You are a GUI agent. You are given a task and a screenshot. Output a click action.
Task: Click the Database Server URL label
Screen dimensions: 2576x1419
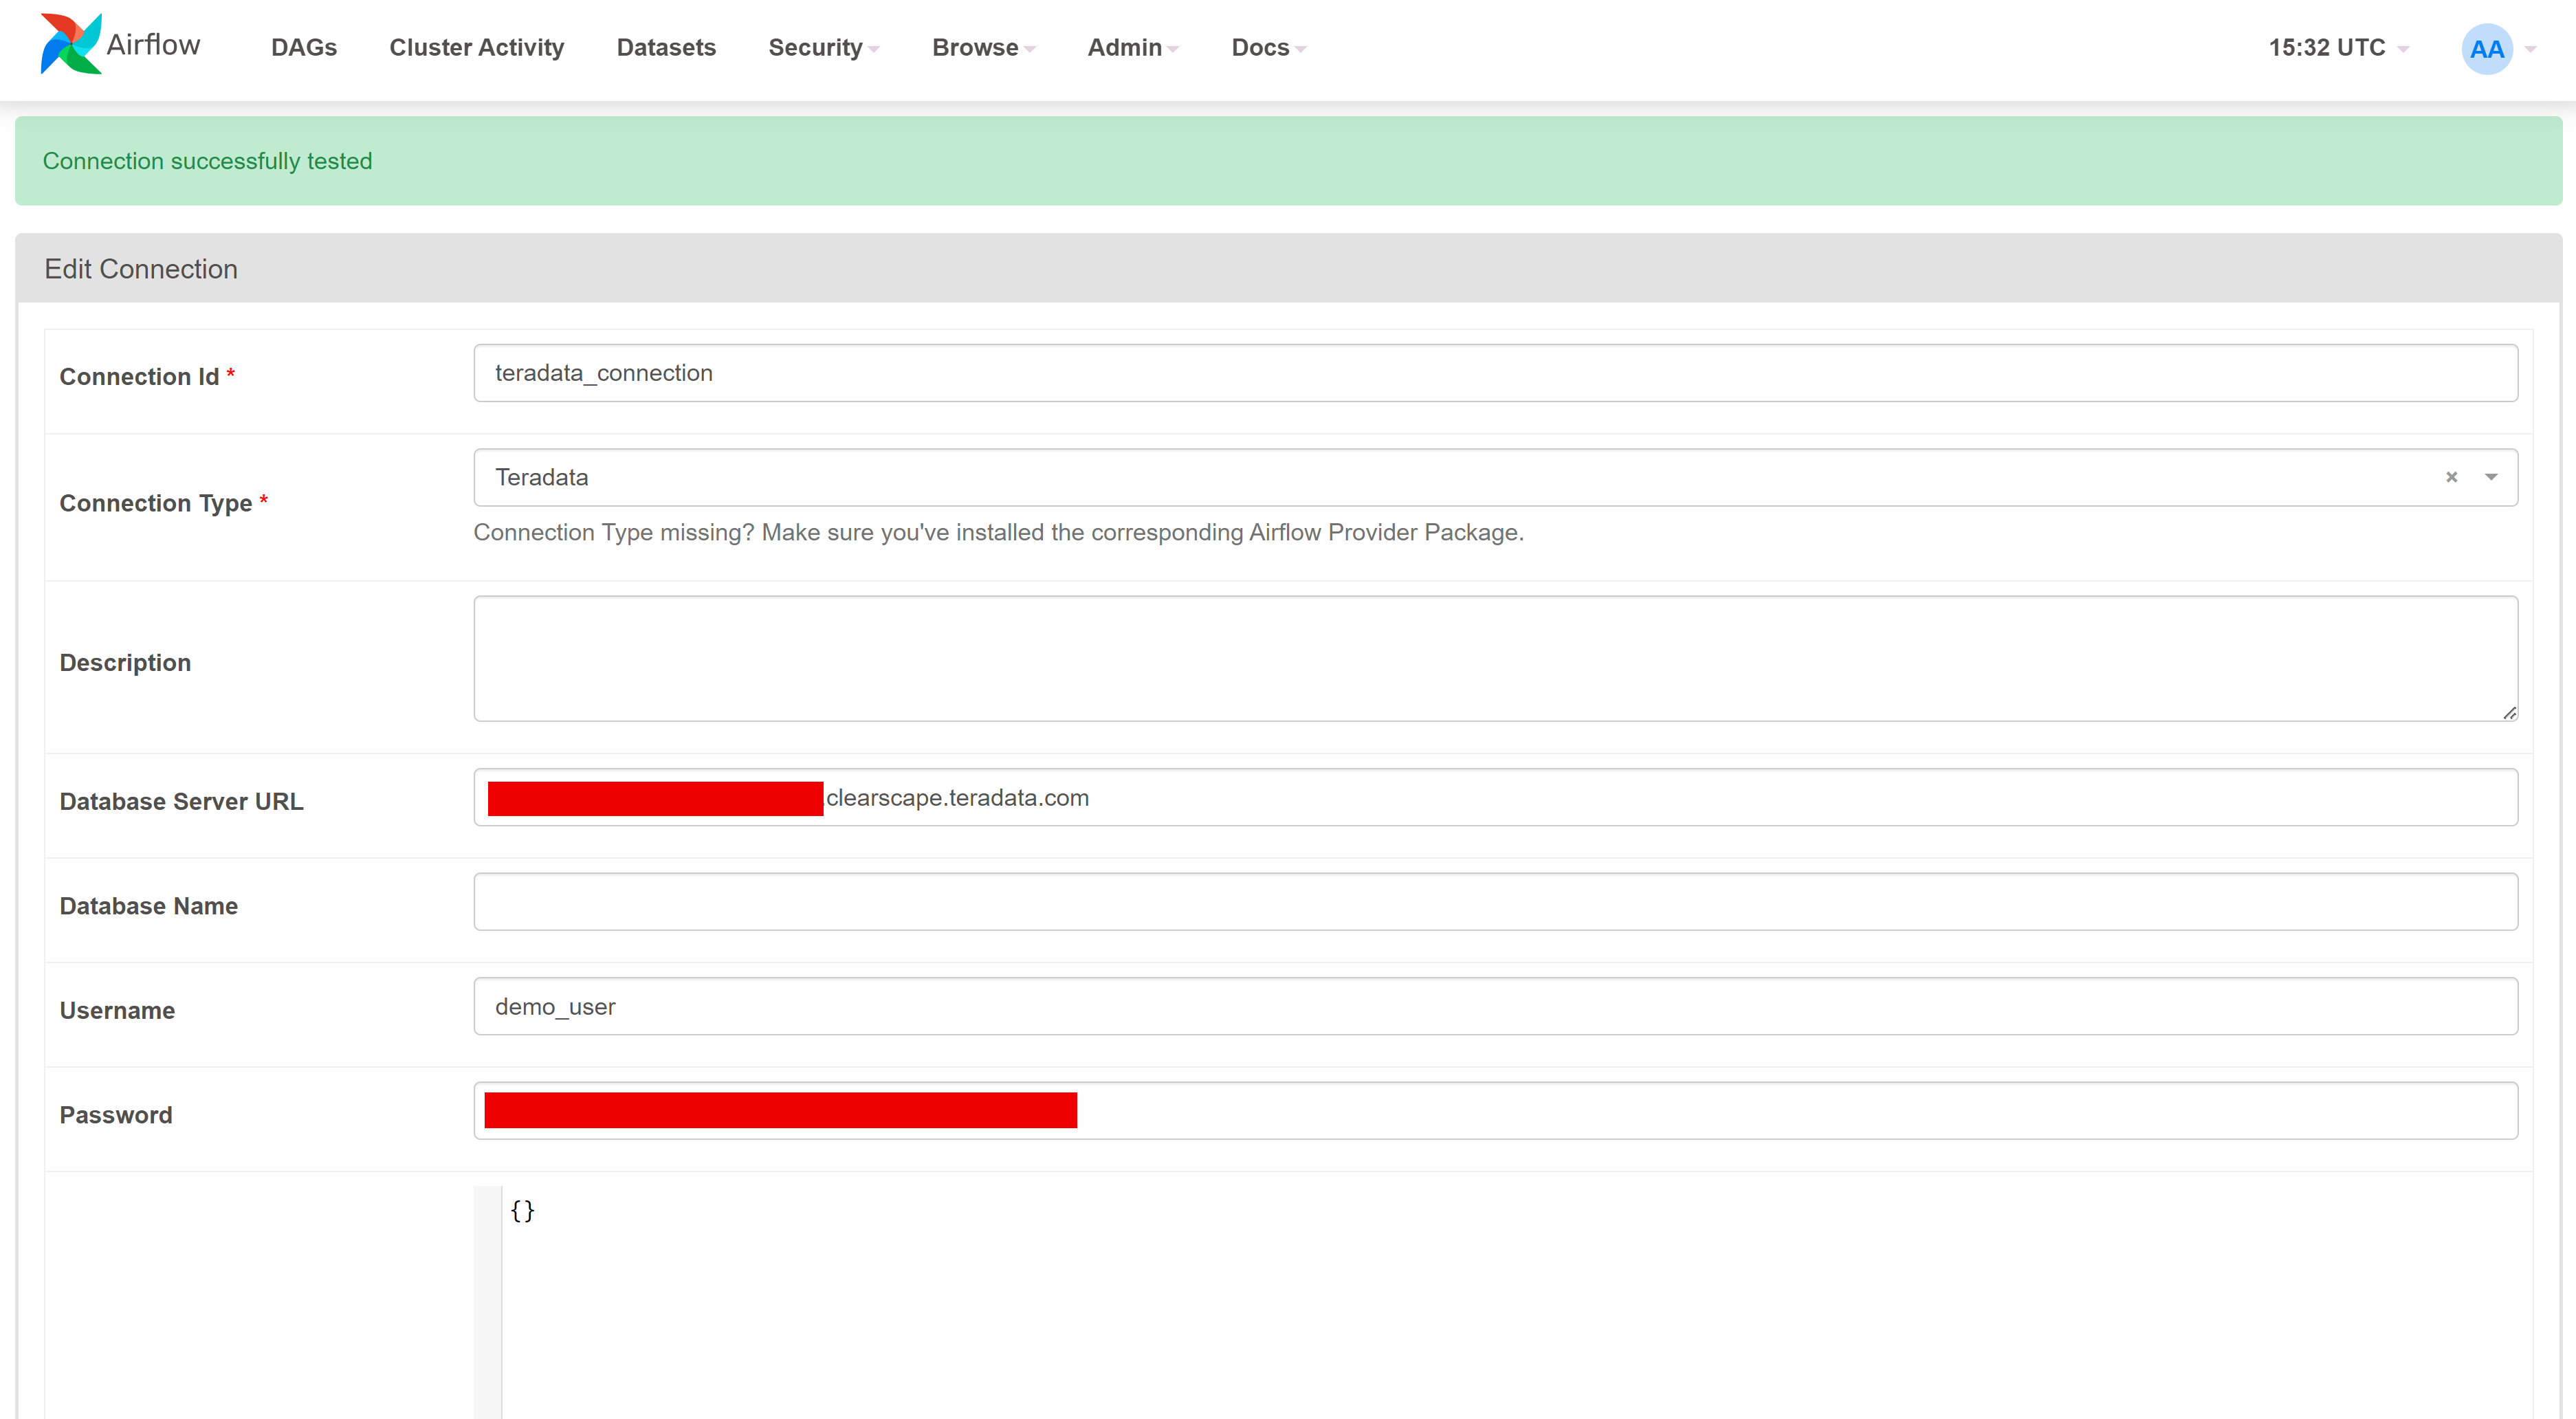click(x=181, y=801)
